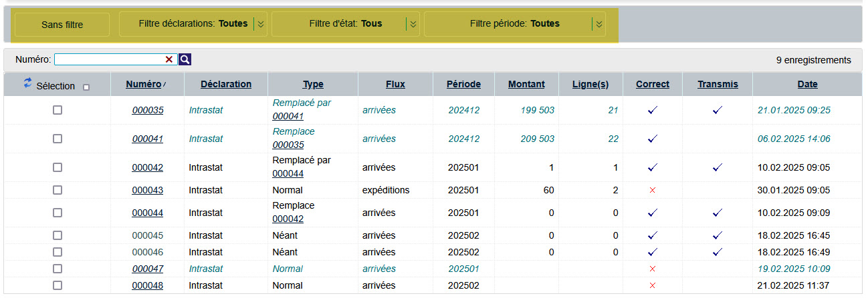Sort by Déclaration column header
Image resolution: width=866 pixels, height=298 pixels.
(x=226, y=84)
